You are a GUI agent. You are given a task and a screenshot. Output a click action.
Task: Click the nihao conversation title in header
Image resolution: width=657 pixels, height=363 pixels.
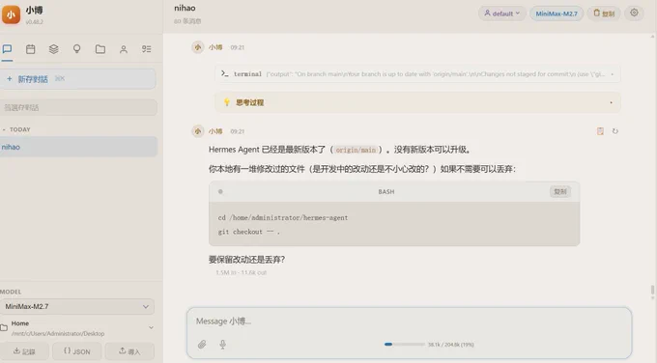pos(185,8)
